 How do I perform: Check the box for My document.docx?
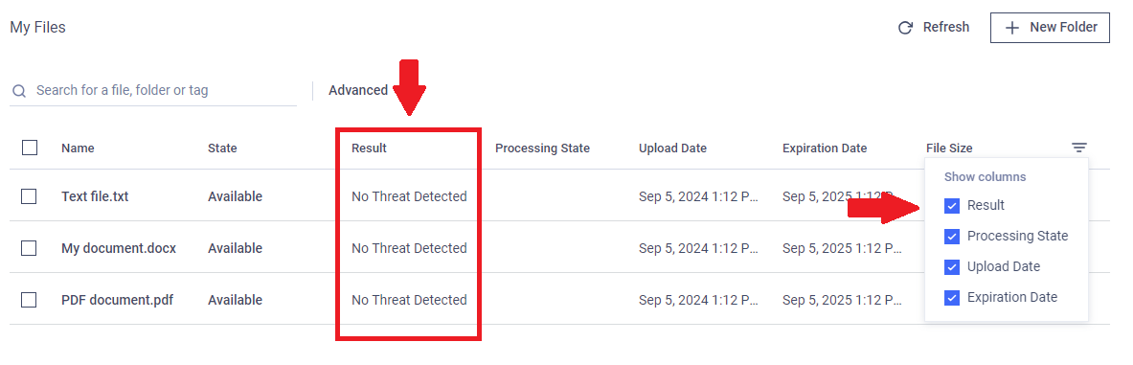pos(29,248)
